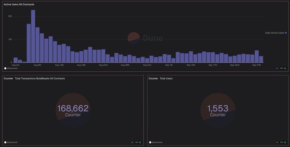Click the Total Users panel title

pos(166,78)
